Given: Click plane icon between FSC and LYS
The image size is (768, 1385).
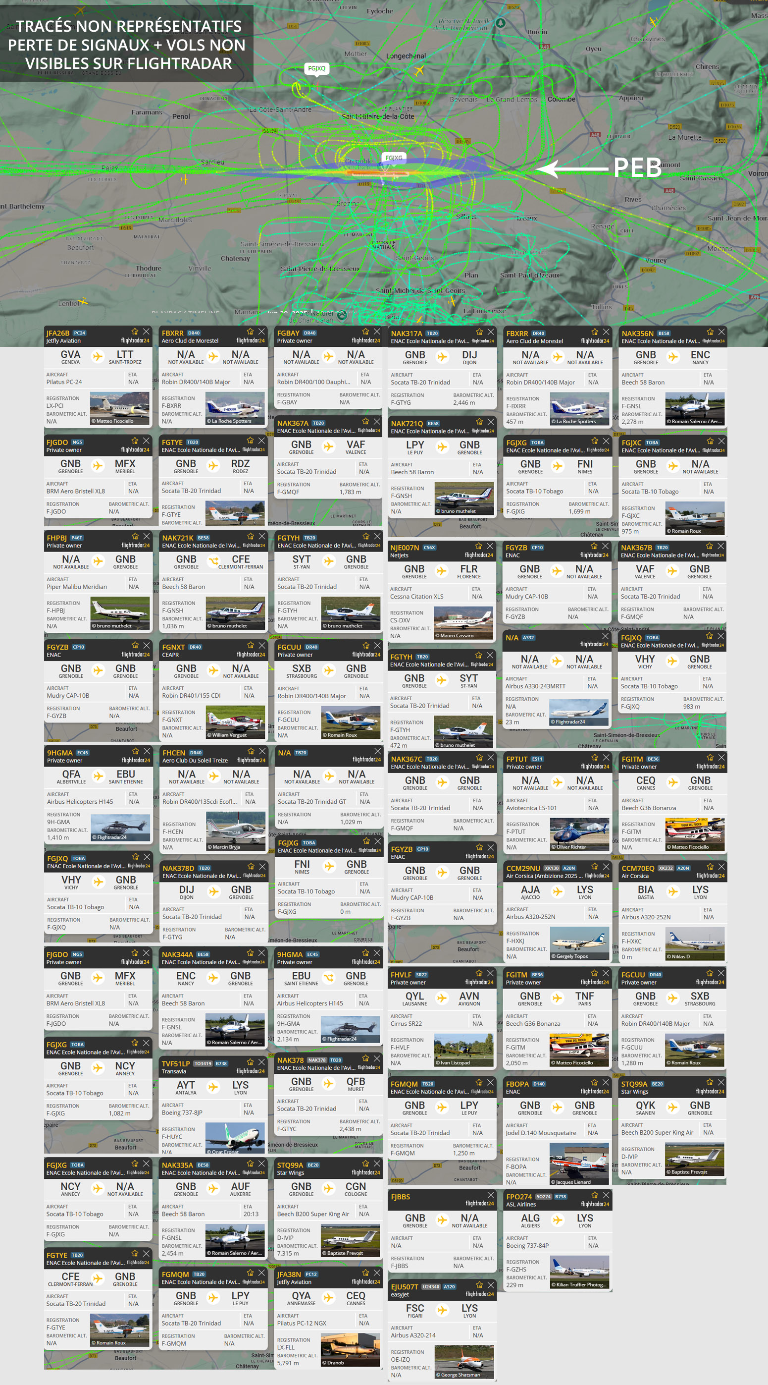Looking at the screenshot, I should (442, 1310).
